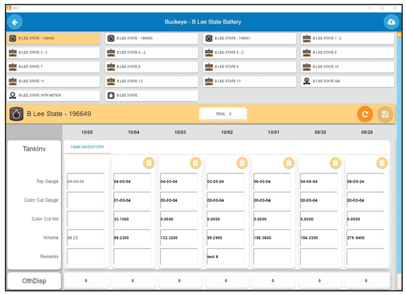Click the cloud upload icon

coord(391,22)
